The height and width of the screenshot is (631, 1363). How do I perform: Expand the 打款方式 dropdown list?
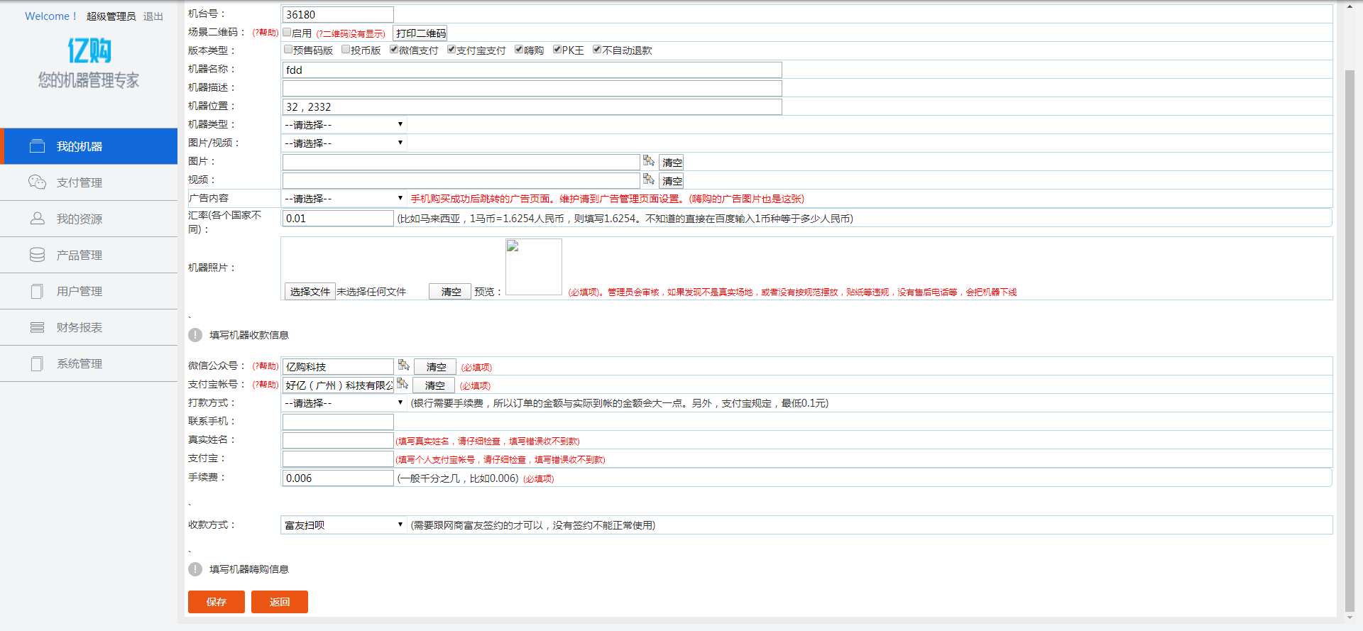click(344, 403)
